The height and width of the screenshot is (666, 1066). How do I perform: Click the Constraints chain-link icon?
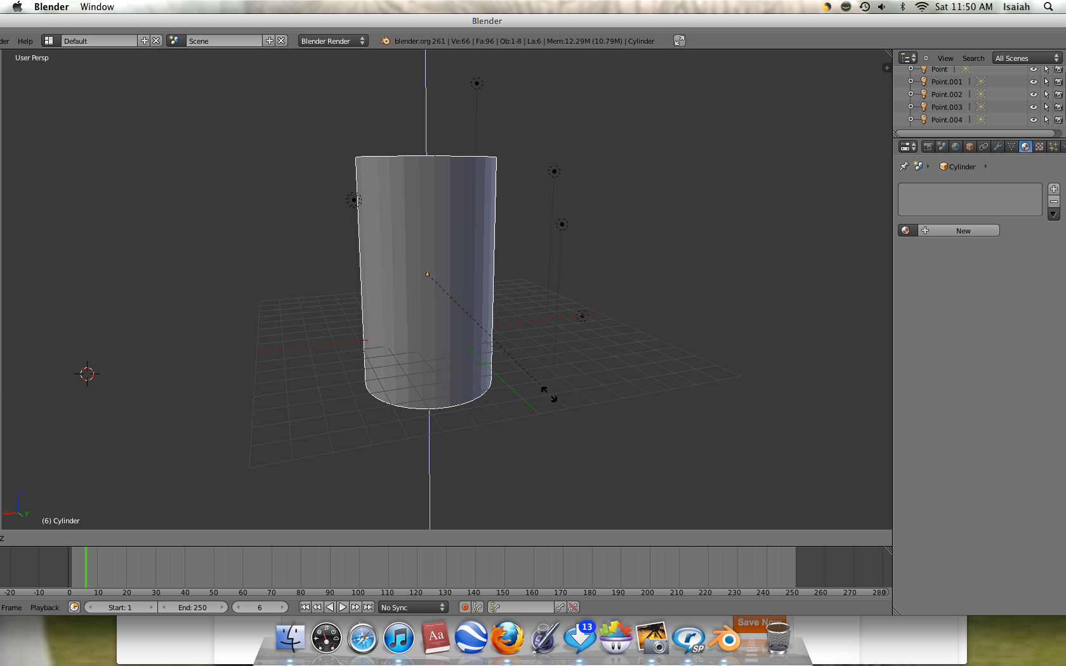[x=984, y=147]
